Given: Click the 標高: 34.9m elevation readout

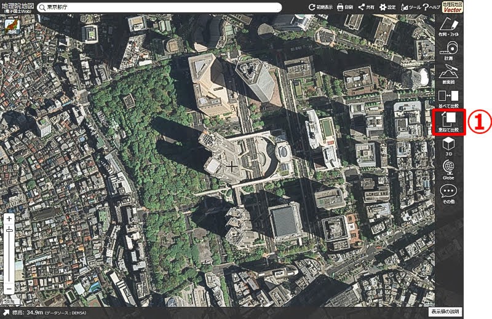Looking at the screenshot, I should 27,312.
